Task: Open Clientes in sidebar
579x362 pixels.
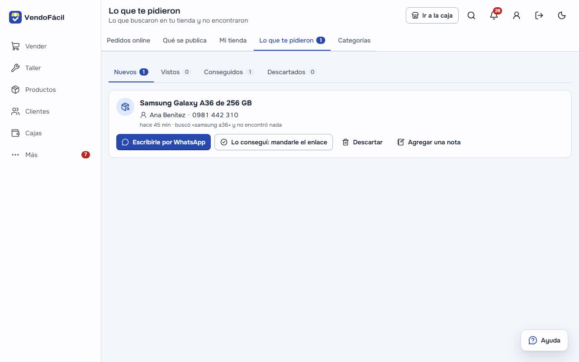Action: 50,111
